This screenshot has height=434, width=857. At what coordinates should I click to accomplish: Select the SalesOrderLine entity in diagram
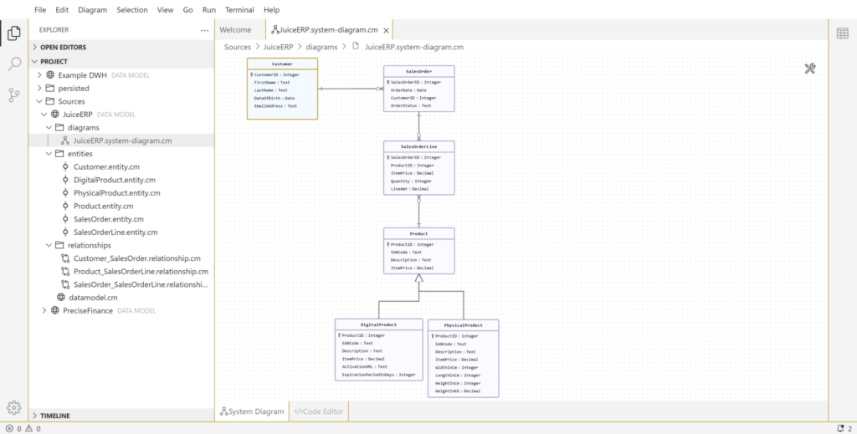[418, 146]
